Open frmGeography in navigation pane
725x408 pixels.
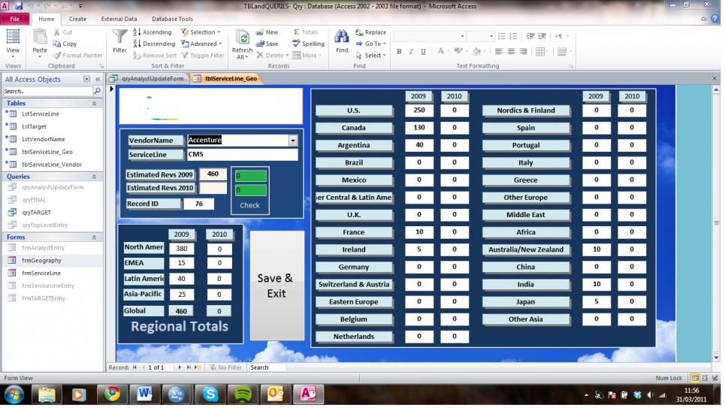tap(41, 261)
